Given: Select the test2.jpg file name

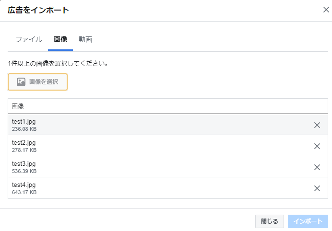Looking at the screenshot, I should click(x=24, y=143).
